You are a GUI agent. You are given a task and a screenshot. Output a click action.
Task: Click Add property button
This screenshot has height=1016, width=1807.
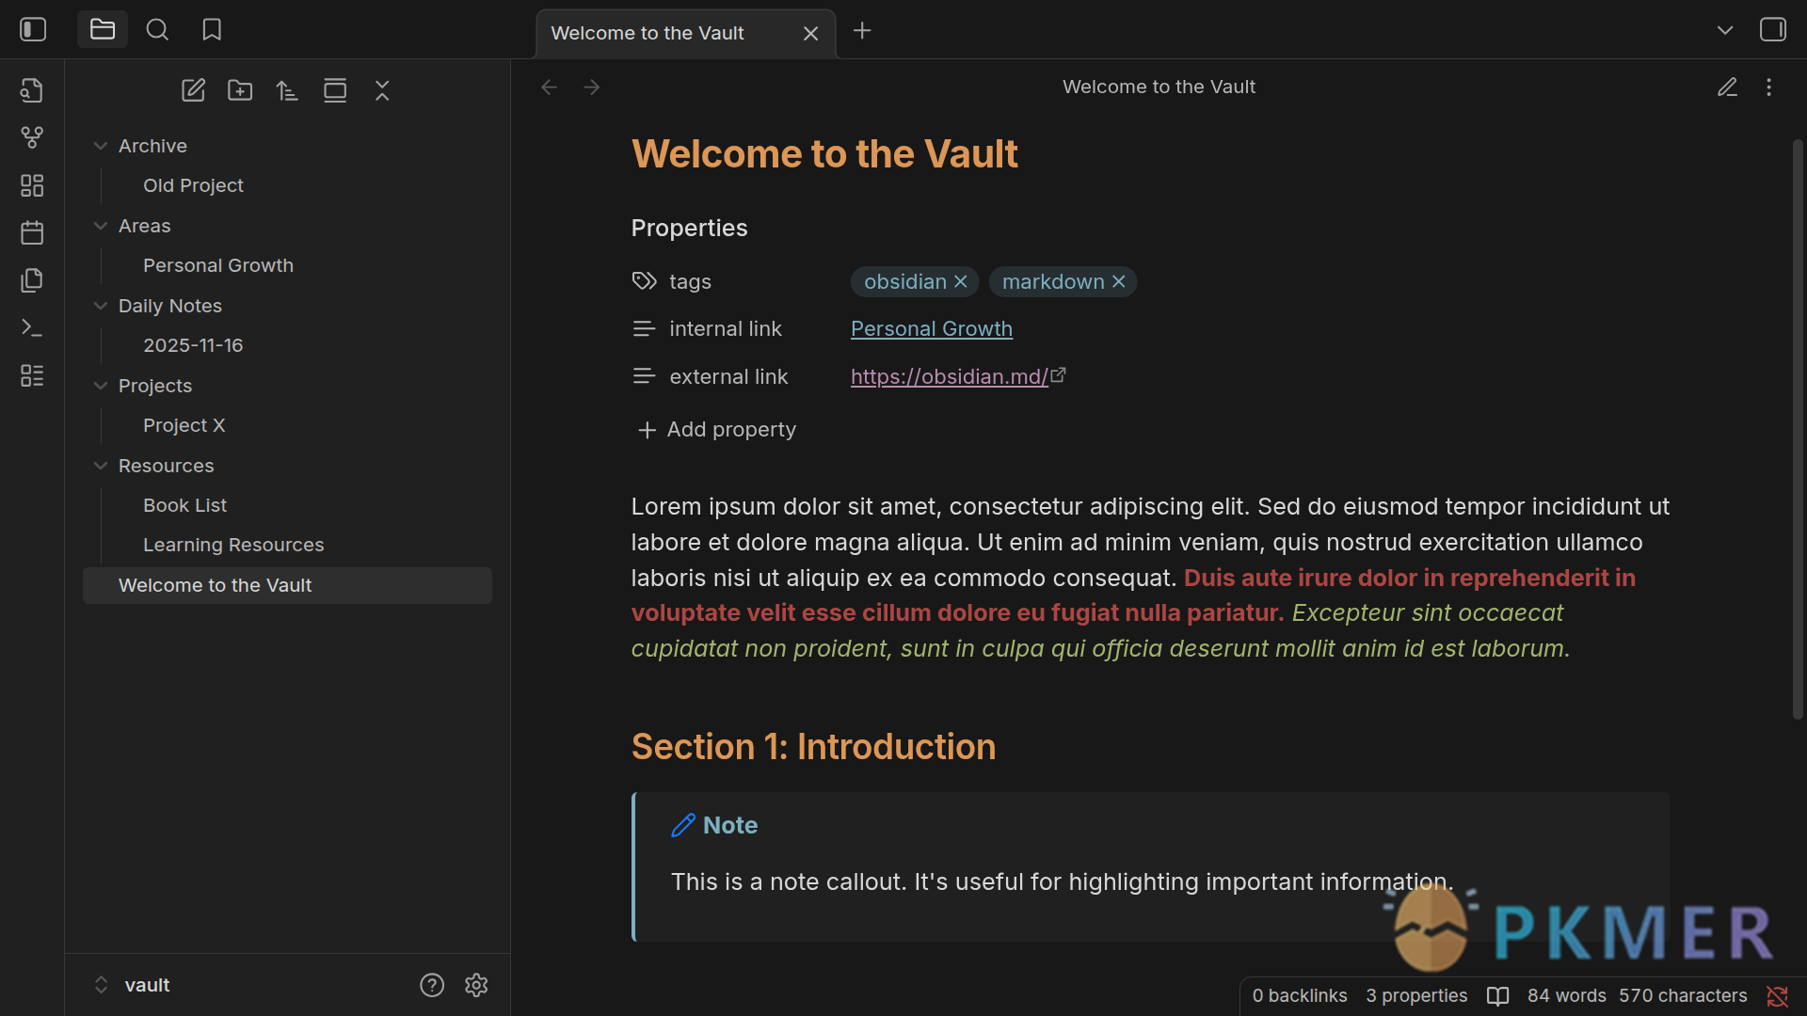(x=717, y=429)
